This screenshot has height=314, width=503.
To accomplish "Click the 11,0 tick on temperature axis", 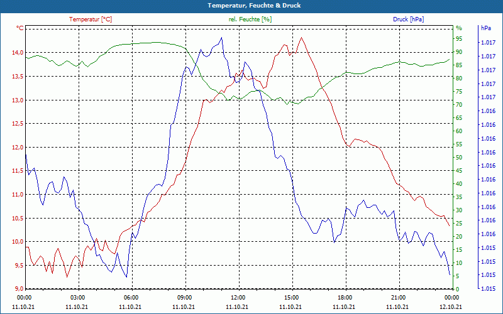I will [18, 195].
